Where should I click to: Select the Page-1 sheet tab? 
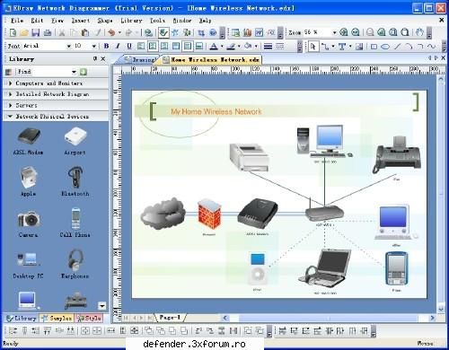[170, 318]
